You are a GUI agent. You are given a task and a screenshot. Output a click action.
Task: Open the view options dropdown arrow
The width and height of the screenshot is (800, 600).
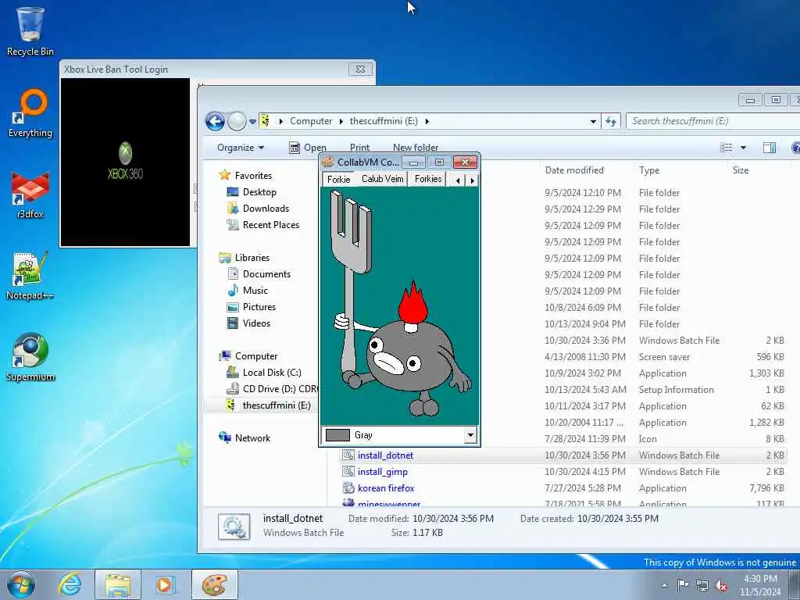click(744, 148)
